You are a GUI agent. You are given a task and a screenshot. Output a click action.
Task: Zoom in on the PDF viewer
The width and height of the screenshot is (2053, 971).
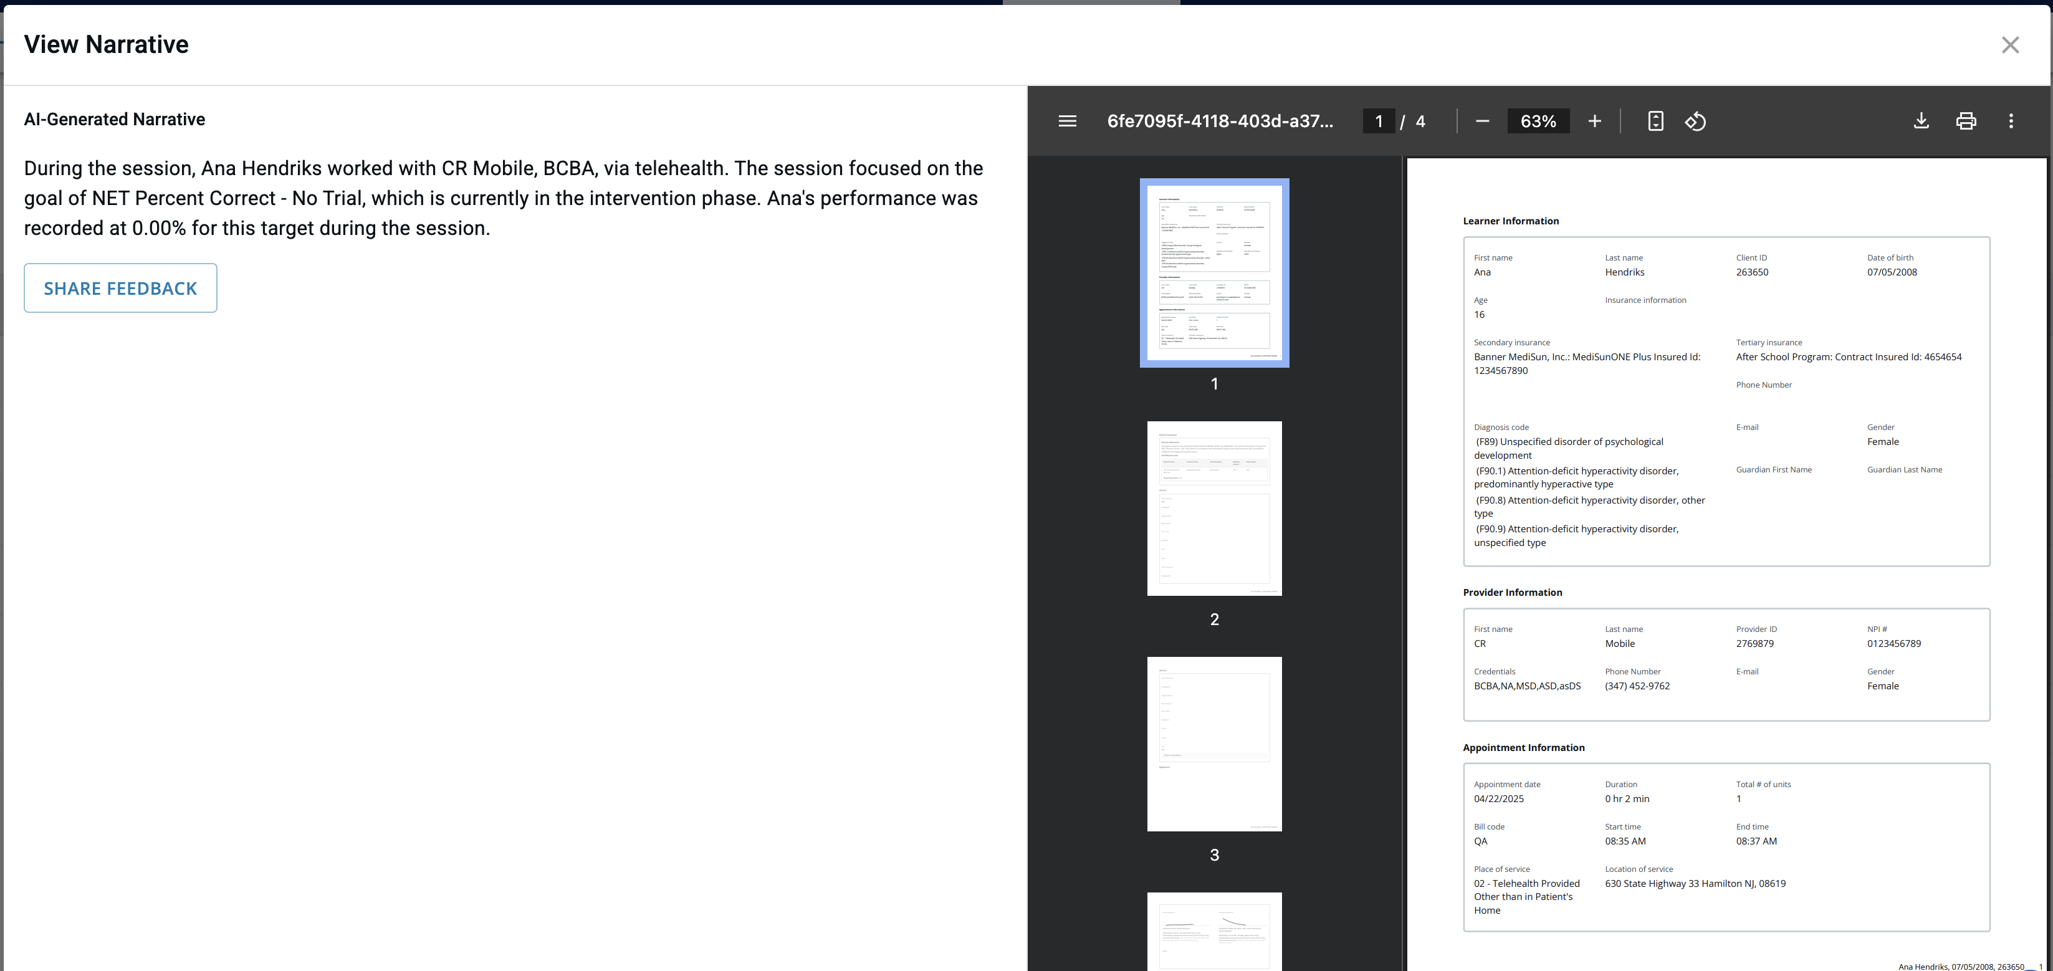coord(1596,121)
